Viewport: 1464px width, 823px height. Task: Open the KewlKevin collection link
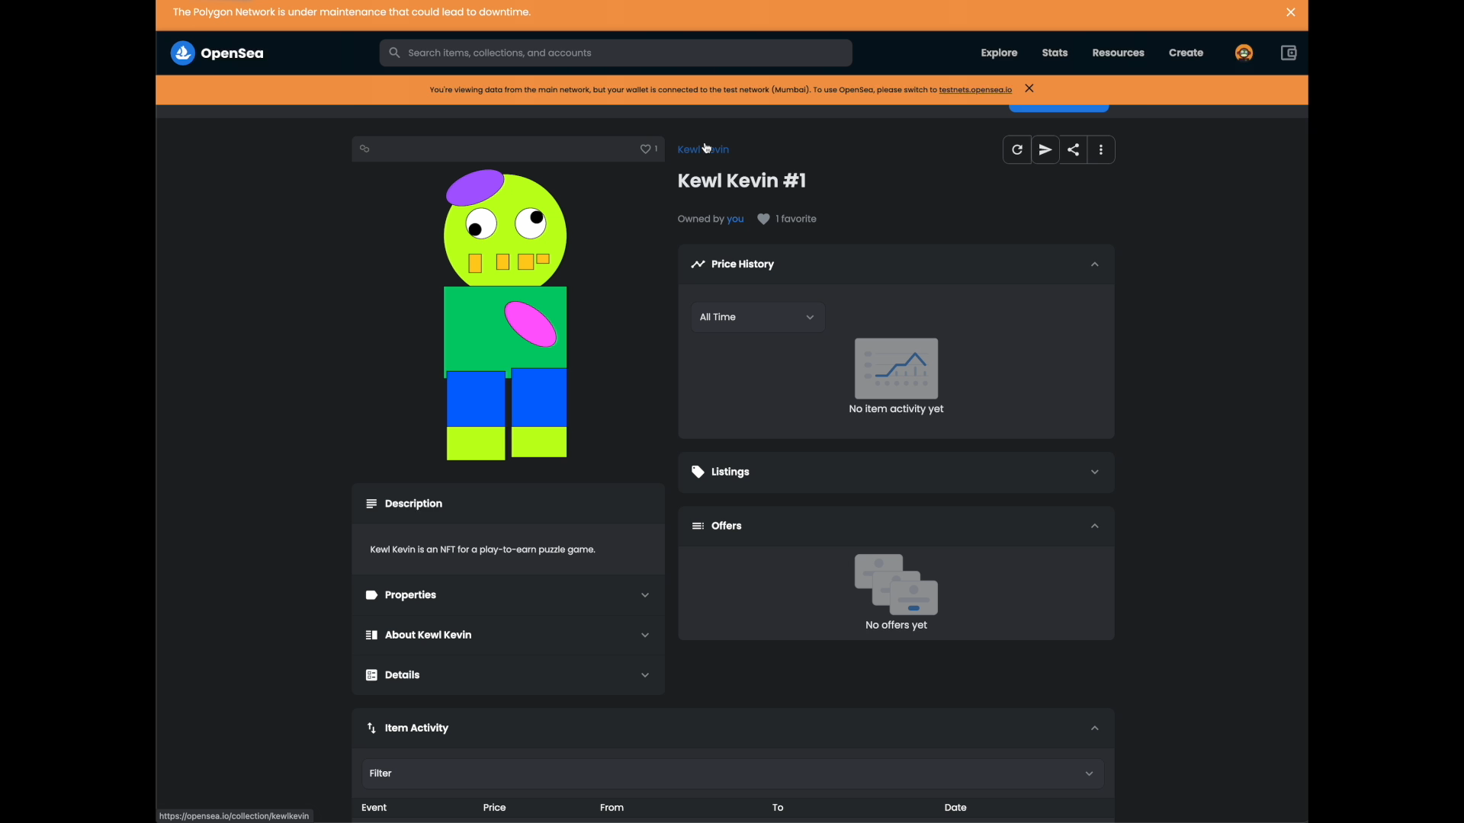[x=703, y=149]
